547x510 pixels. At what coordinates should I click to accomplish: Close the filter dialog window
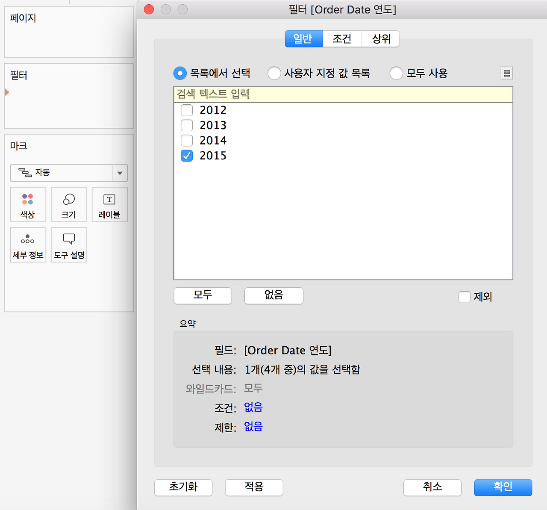[x=149, y=9]
